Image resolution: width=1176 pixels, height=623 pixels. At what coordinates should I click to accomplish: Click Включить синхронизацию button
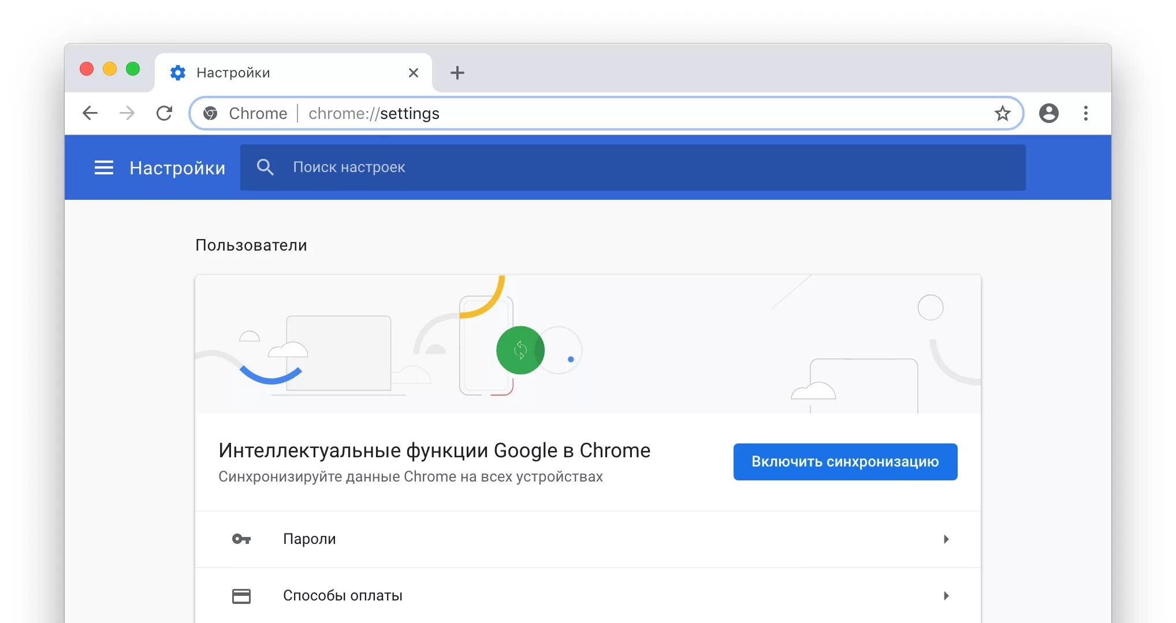click(x=845, y=462)
